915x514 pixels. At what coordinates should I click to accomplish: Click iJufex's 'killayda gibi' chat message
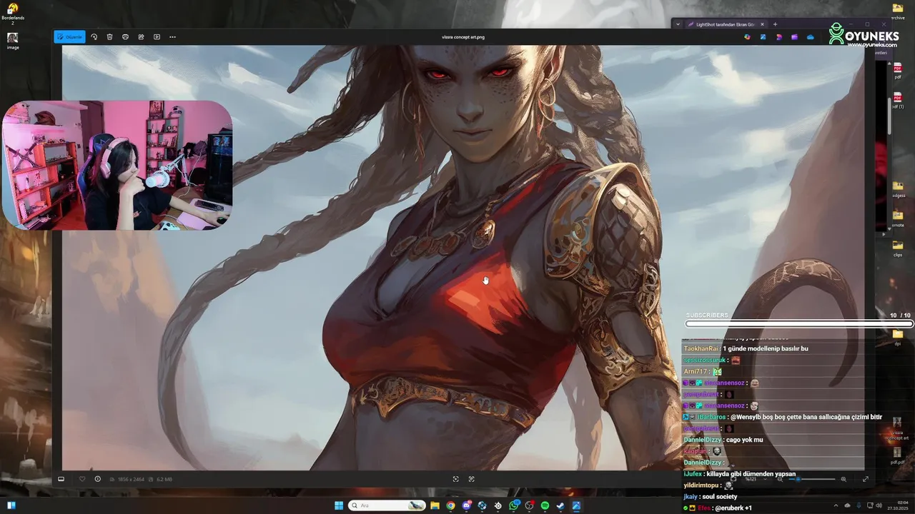pyautogui.click(x=740, y=474)
